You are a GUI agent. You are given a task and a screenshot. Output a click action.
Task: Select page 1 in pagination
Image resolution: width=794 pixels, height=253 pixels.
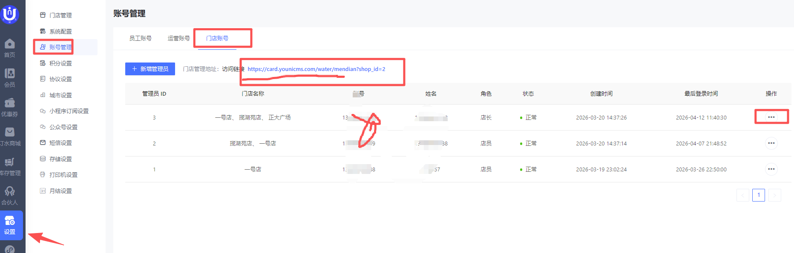[x=758, y=195]
